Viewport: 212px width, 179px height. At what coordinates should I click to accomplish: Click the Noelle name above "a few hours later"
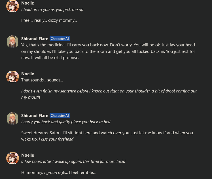click(x=27, y=155)
